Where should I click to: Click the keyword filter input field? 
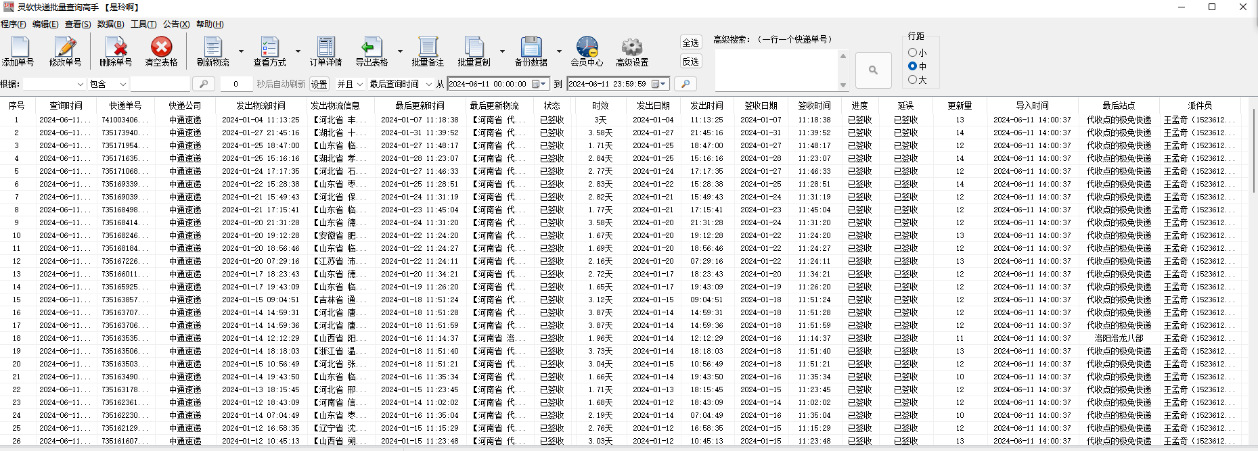(160, 84)
